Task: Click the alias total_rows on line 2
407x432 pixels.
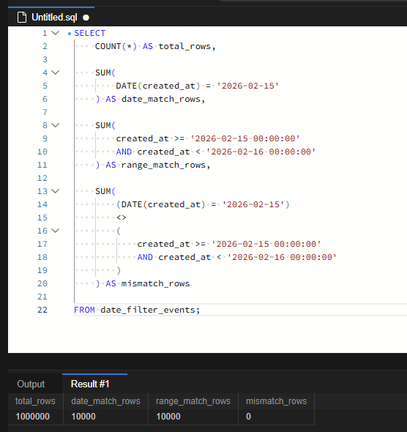Action: click(x=184, y=46)
